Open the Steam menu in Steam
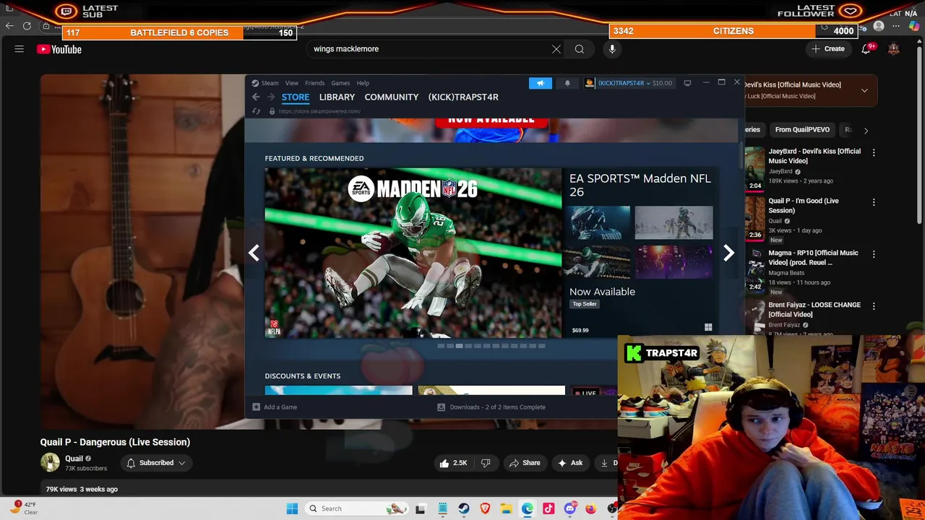The height and width of the screenshot is (520, 925). (x=270, y=83)
